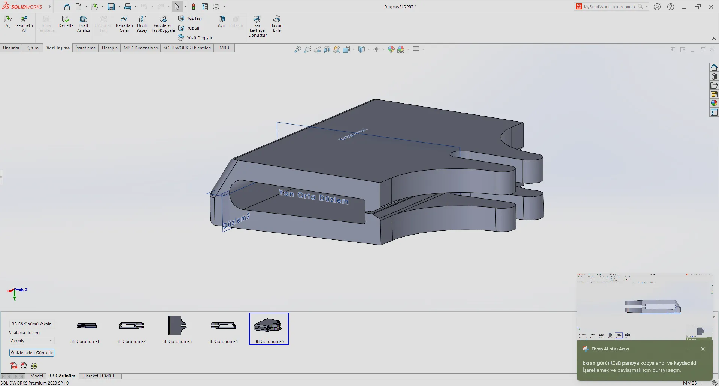Open the Hareket Etüdü 1 tab
The width and height of the screenshot is (719, 386).
click(x=99, y=376)
